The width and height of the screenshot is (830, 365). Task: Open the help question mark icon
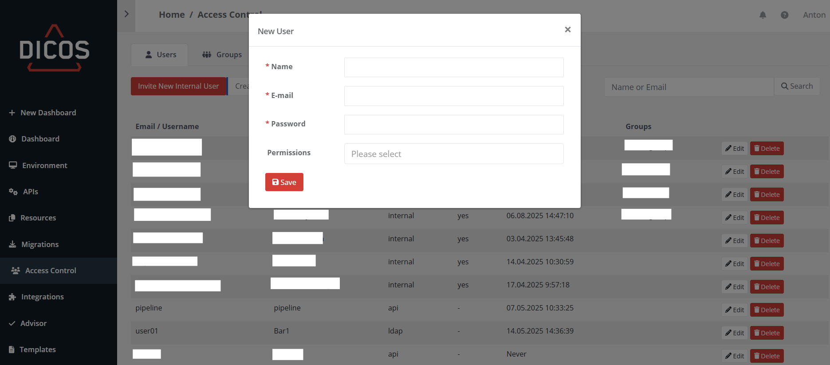coord(784,15)
